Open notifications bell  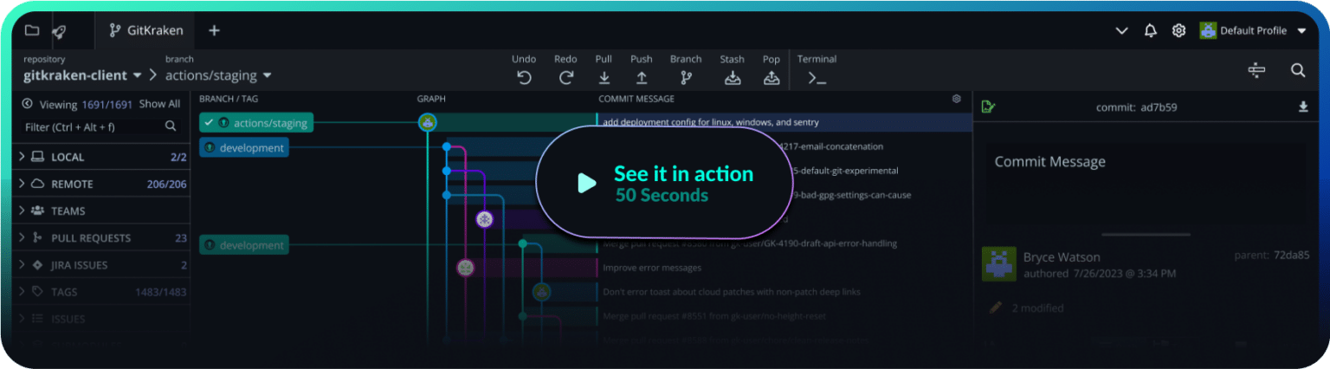click(1150, 31)
